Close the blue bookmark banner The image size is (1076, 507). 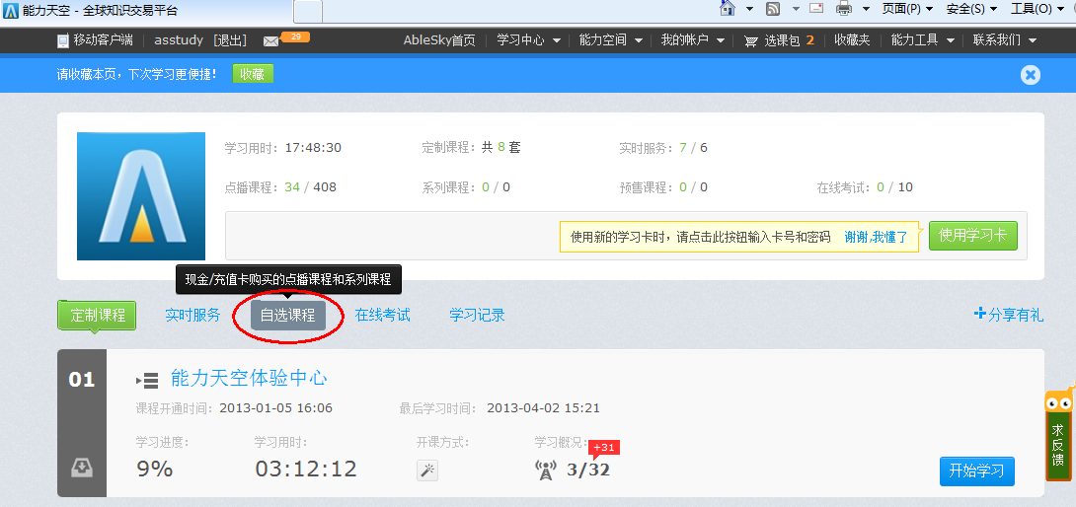pos(1030,75)
